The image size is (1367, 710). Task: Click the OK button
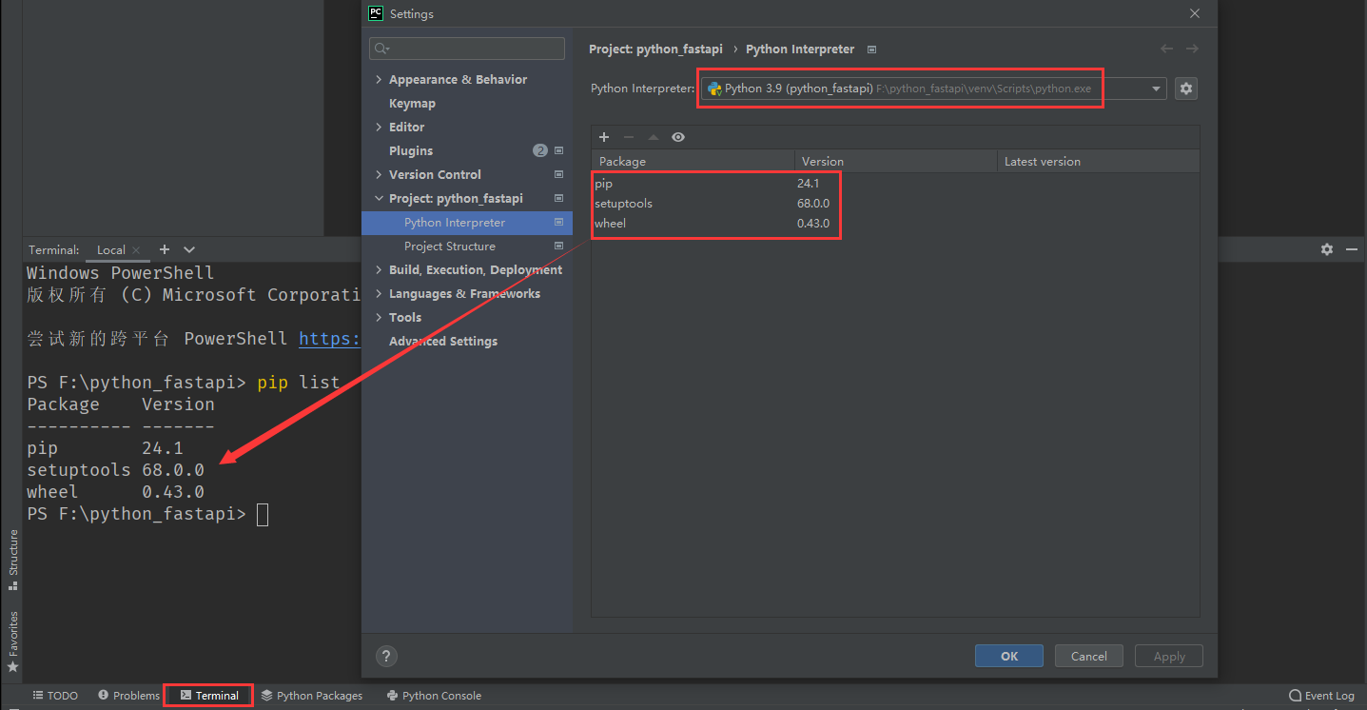click(x=1008, y=656)
